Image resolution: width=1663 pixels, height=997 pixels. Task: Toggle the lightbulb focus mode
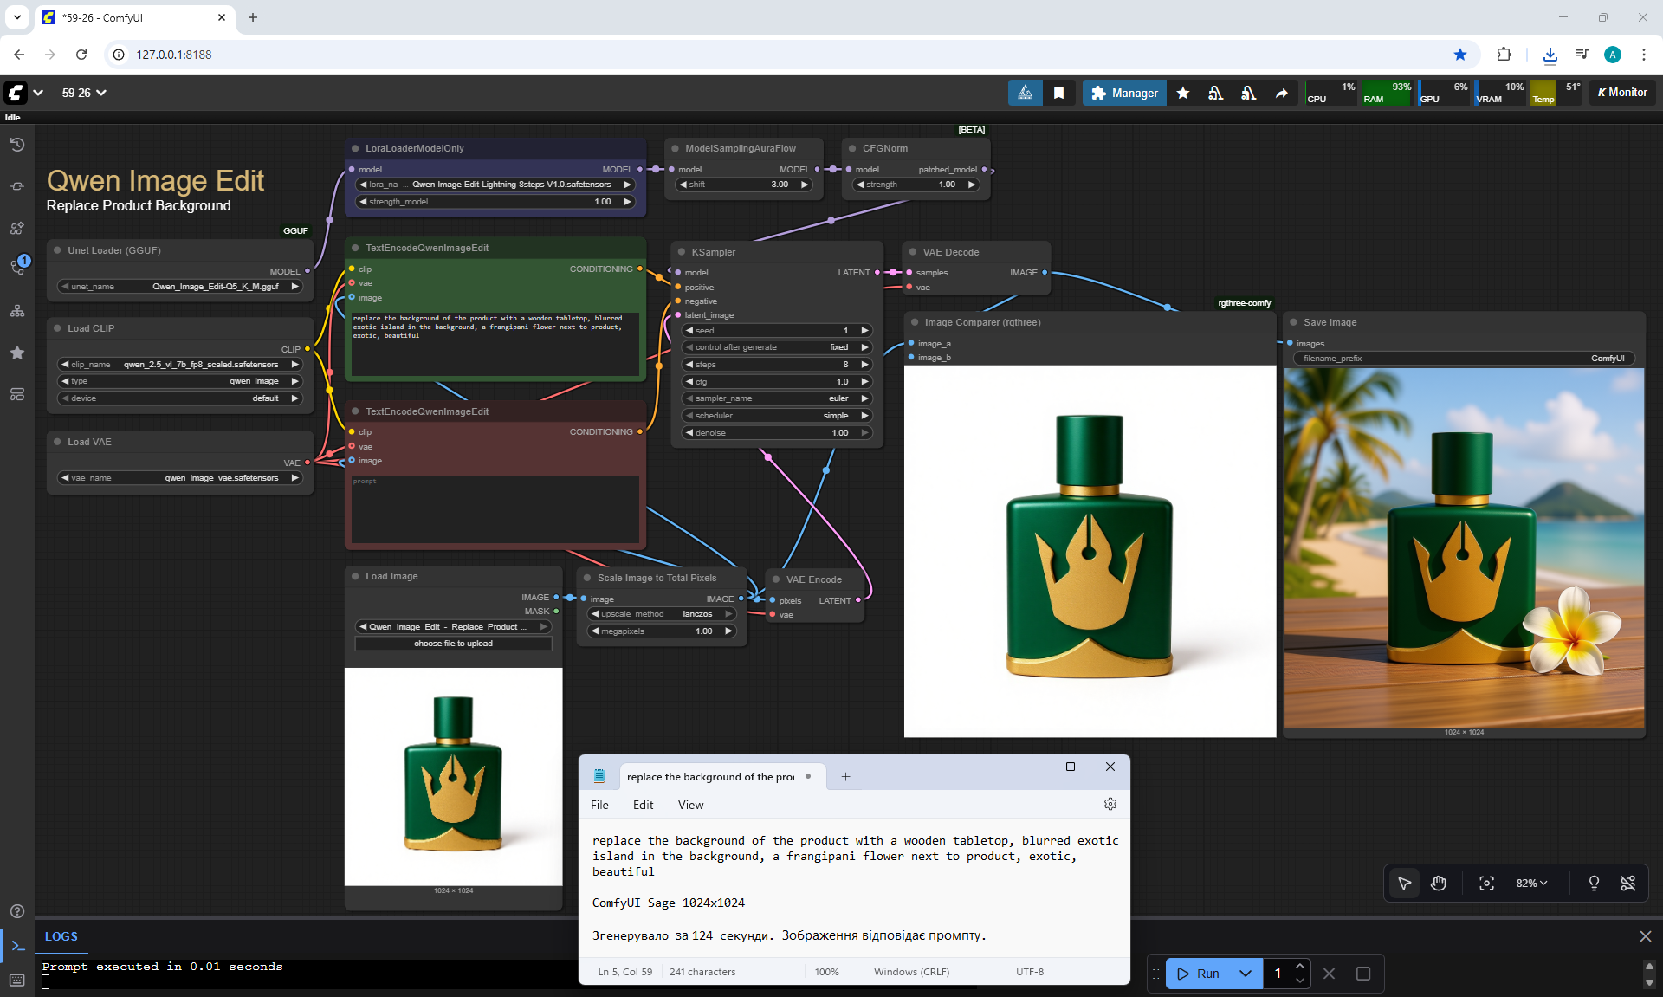(x=1594, y=883)
